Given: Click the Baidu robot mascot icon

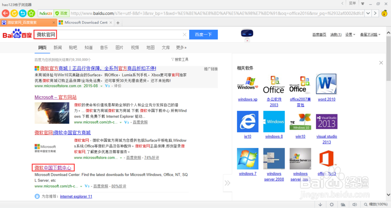Looking at the screenshot, I should pyautogui.click(x=247, y=35).
